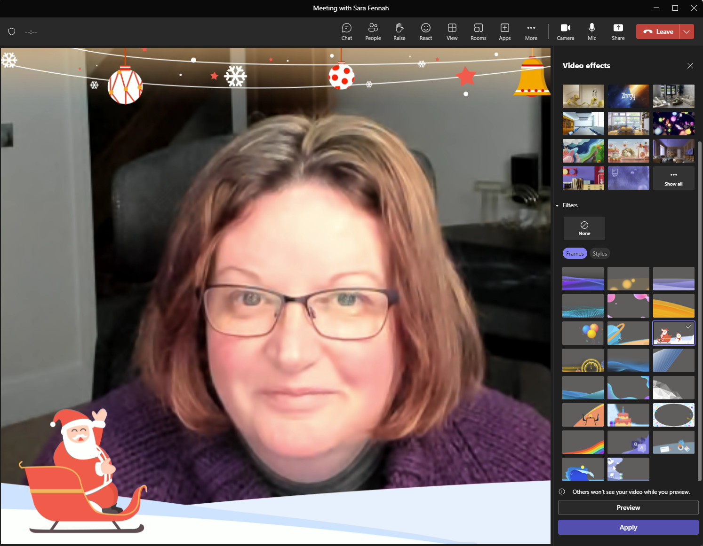Choose the Show all backgrounds tile
Viewport: 703px width, 546px height.
[x=673, y=178]
